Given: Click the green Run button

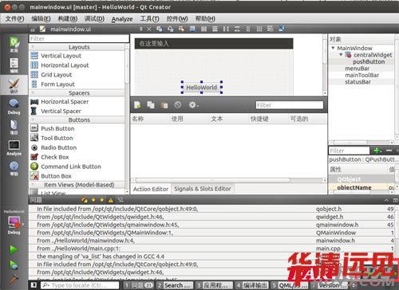Looking at the screenshot, I should pyautogui.click(x=14, y=249).
